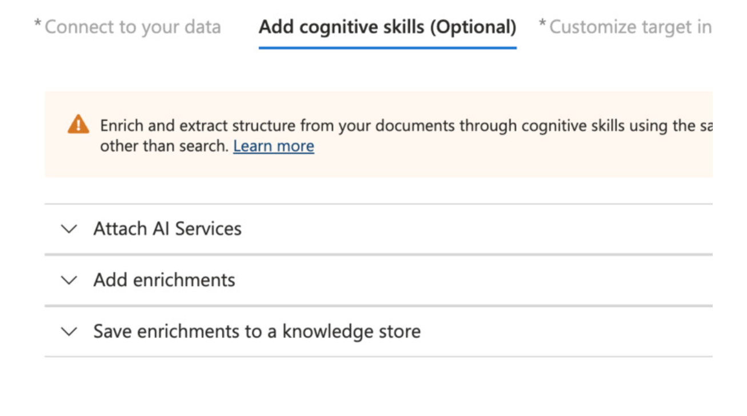This screenshot has height=416, width=747.
Task: Click the cognitive skills warning banner text
Action: click(400, 126)
